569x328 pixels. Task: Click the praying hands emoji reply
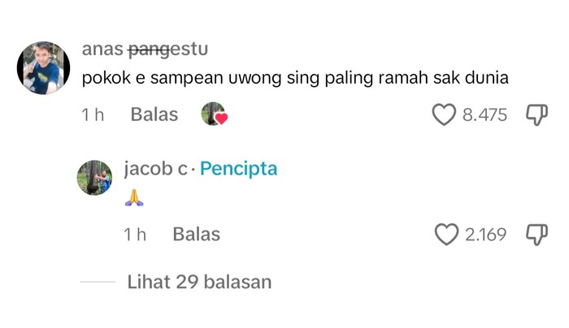point(134,197)
